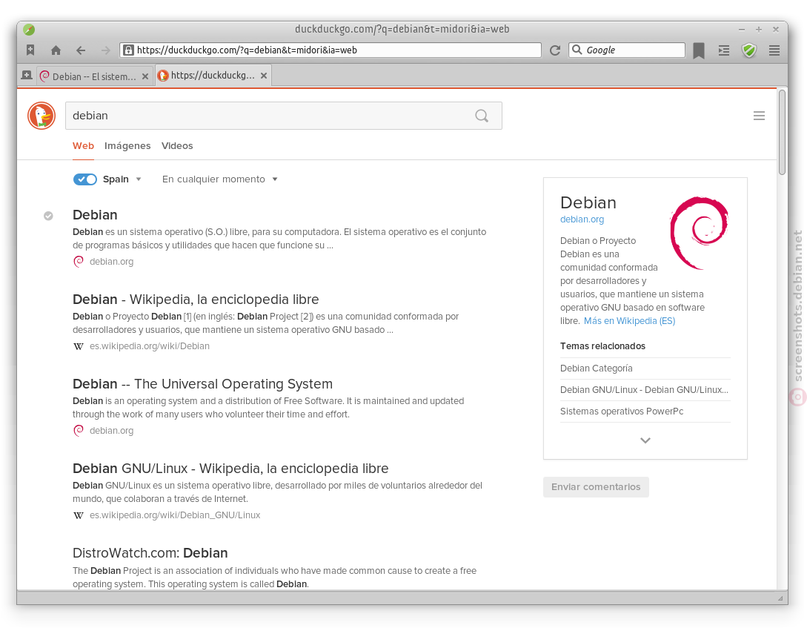The width and height of the screenshot is (807, 628).
Task: Navigate back to the previous page
Action: pos(81,50)
